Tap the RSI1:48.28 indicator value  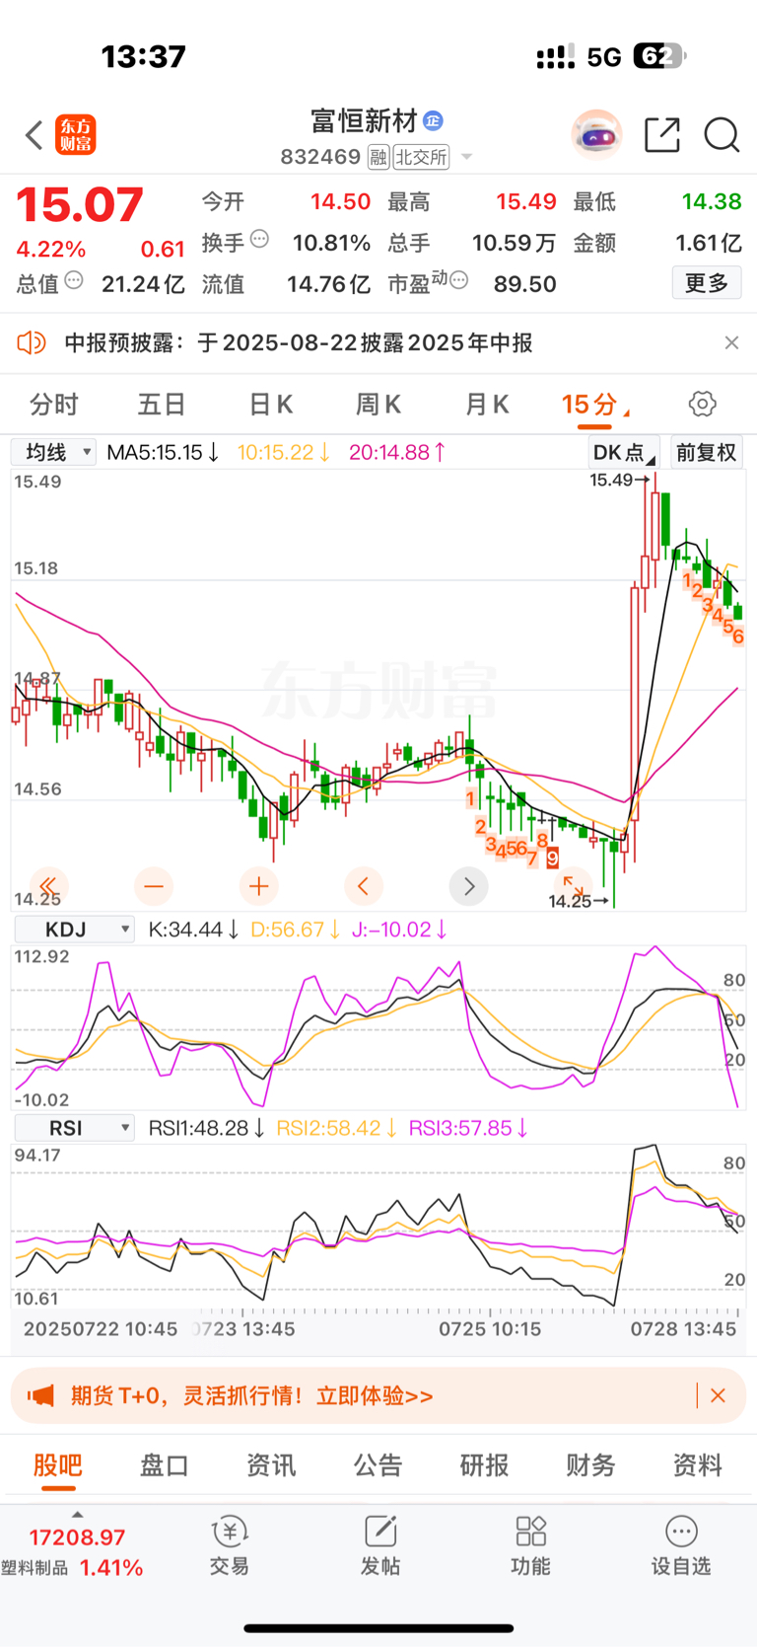[x=206, y=1128]
